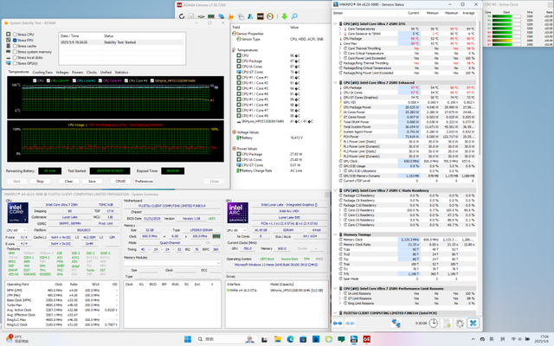554x346 pixels.
Task: Open Microsoft Edge from the taskbar
Action: point(291,339)
